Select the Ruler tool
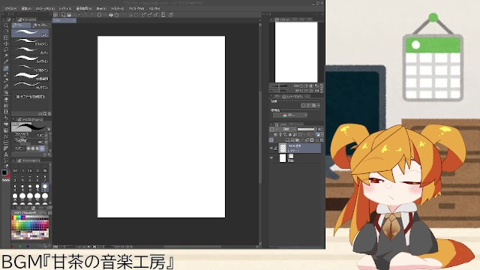This screenshot has width=480, height=270. pos(6,148)
